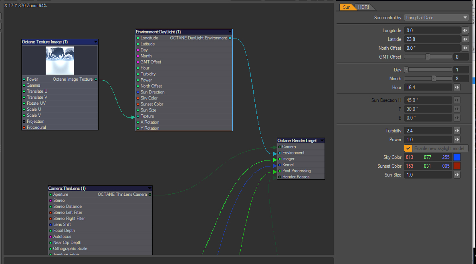Click the Octane Image Texture output connector
The width and height of the screenshot is (476, 264).
click(96, 79)
